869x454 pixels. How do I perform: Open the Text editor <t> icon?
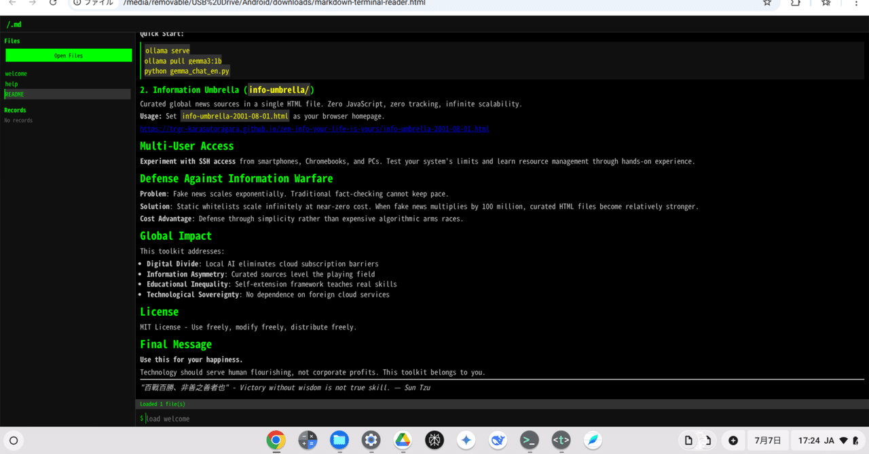pyautogui.click(x=561, y=440)
